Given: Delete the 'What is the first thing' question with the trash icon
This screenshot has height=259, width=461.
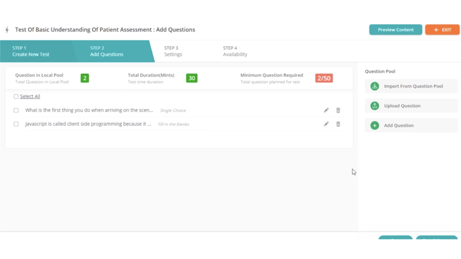Looking at the screenshot, I should [x=338, y=110].
